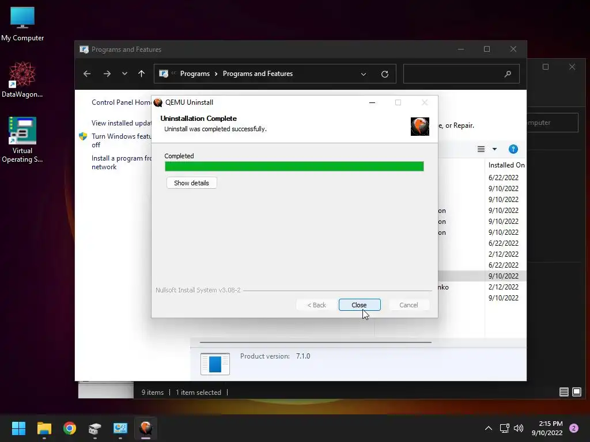
Task: Click the QEMU logo in dialog header
Action: pyautogui.click(x=420, y=126)
